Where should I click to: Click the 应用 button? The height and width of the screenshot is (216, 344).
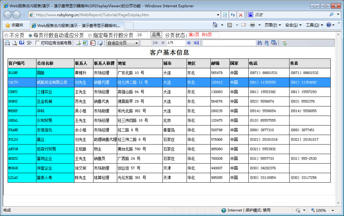(x=156, y=35)
